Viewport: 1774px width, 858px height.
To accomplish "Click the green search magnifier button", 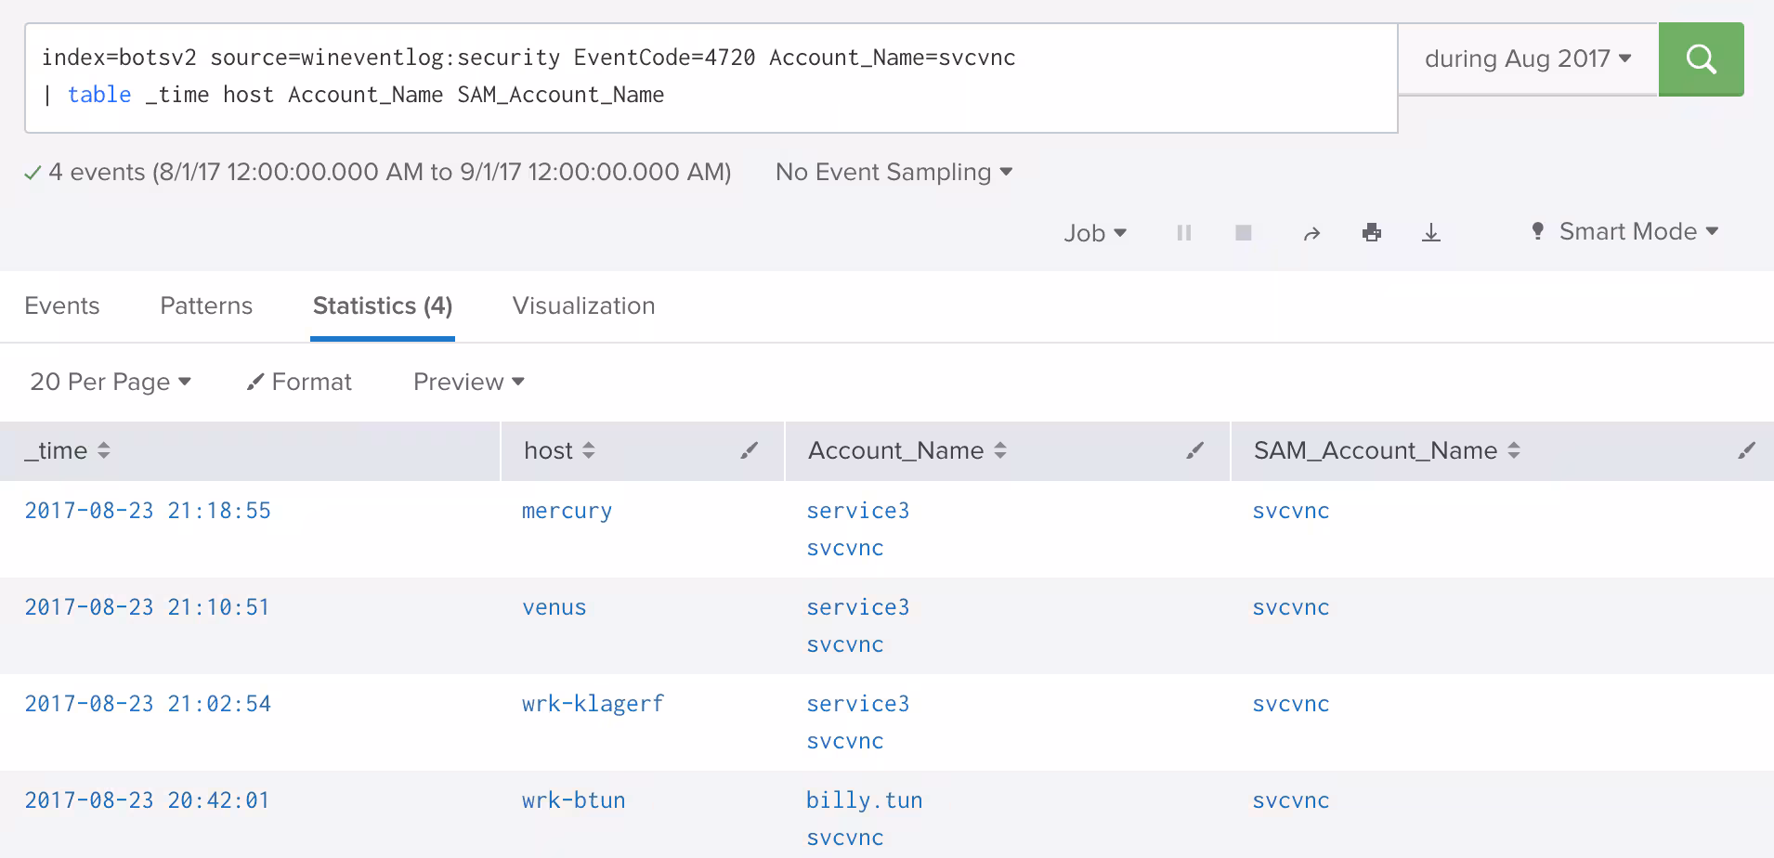I will click(1700, 59).
